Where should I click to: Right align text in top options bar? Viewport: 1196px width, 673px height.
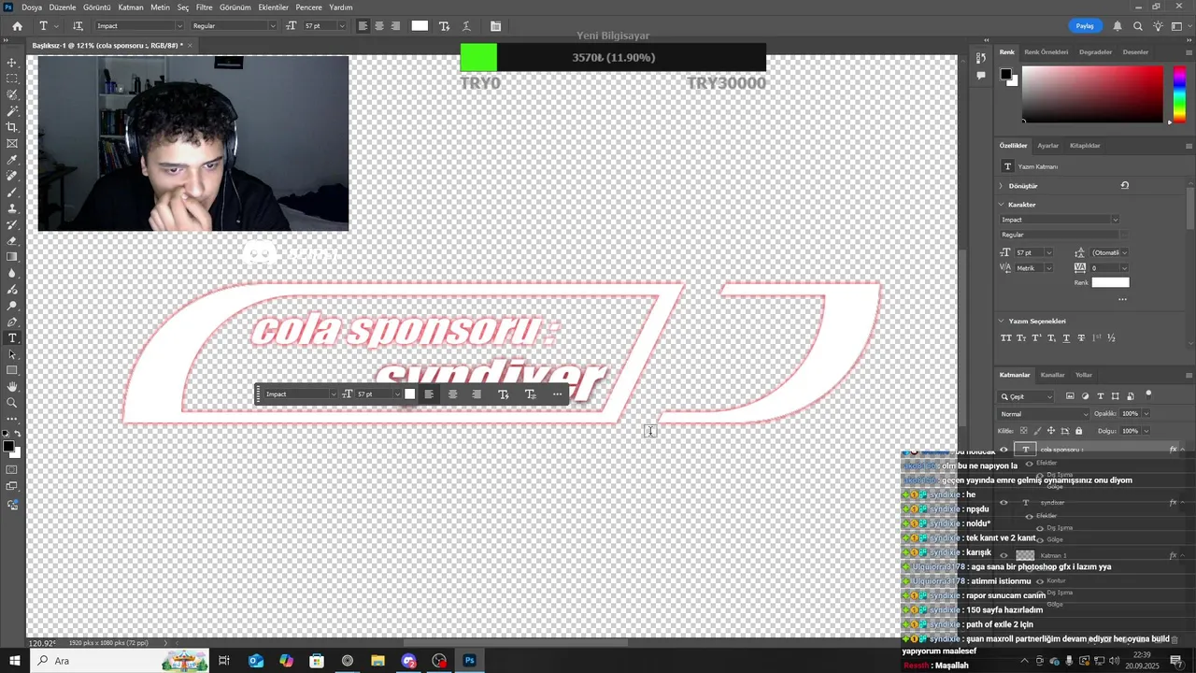point(395,26)
